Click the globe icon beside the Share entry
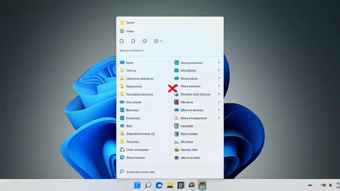Image resolution: width=340 pixels, height=191 pixels. 122,158
